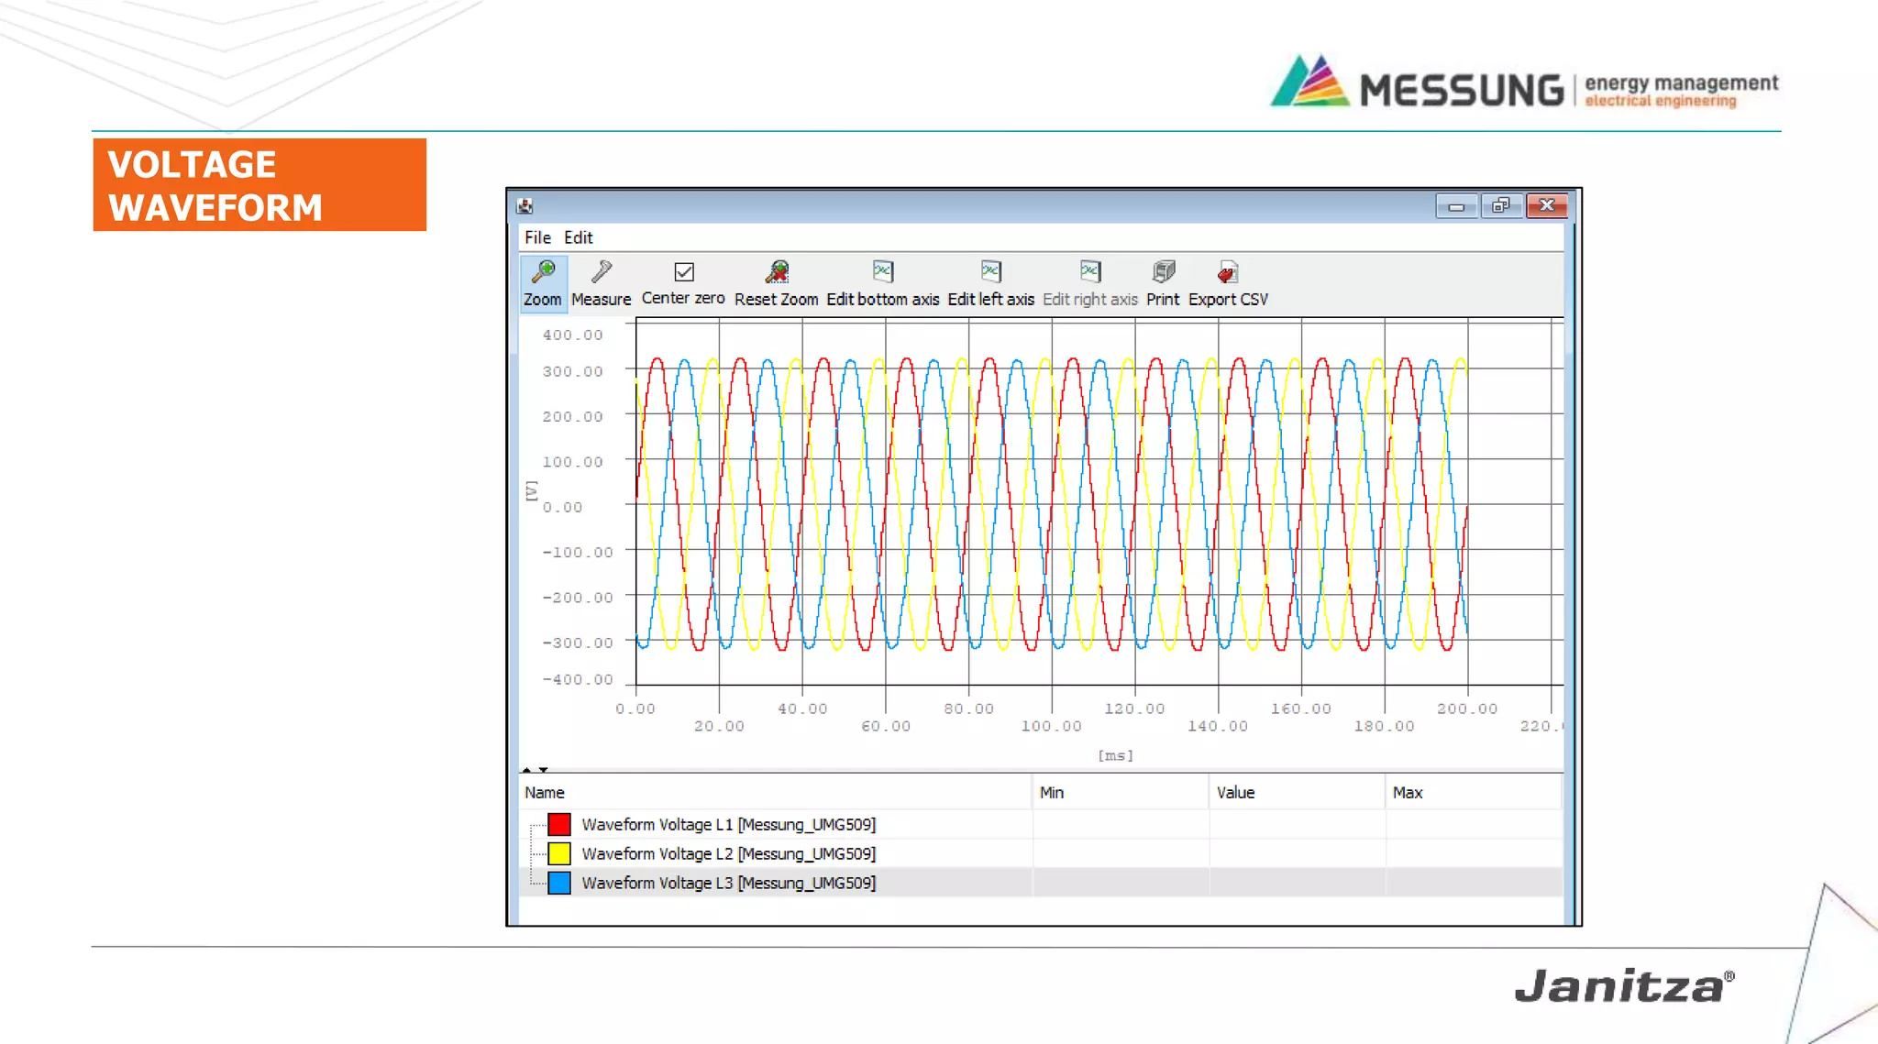Viewport: 1878px width, 1044px height.
Task: Click the Max column header
Action: (1408, 792)
